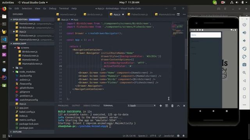Click emulator sidebar back triangle button
This screenshot has width=250, height=140.
pyautogui.click(x=244, y=81)
